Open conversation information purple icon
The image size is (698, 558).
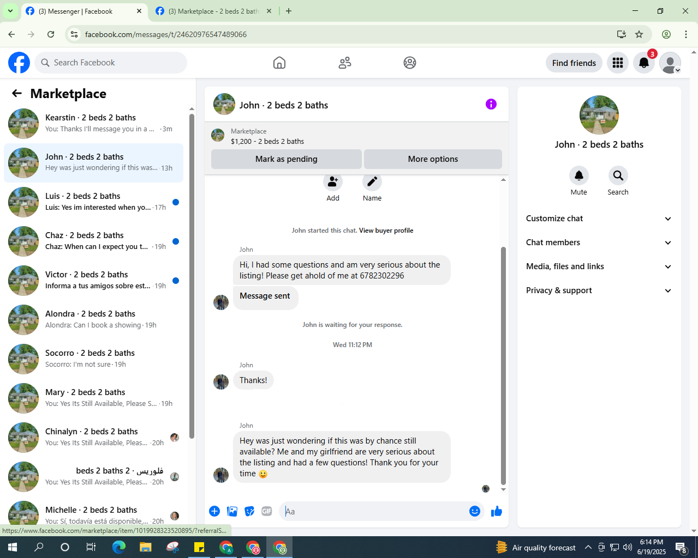tap(491, 104)
